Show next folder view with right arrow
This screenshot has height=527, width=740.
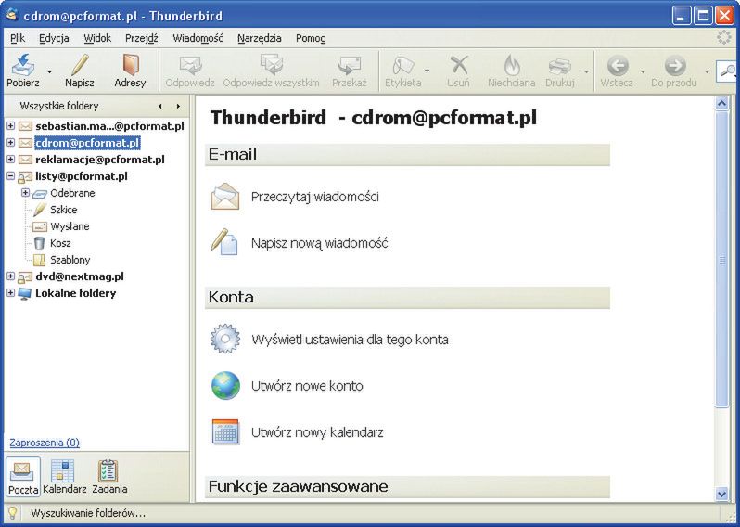point(178,107)
